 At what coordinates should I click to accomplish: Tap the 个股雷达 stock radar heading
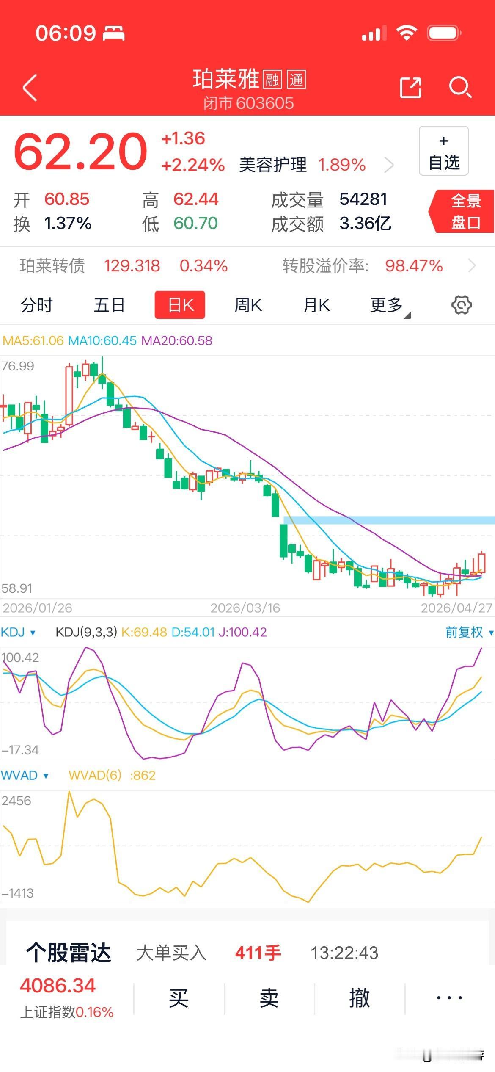point(69,953)
